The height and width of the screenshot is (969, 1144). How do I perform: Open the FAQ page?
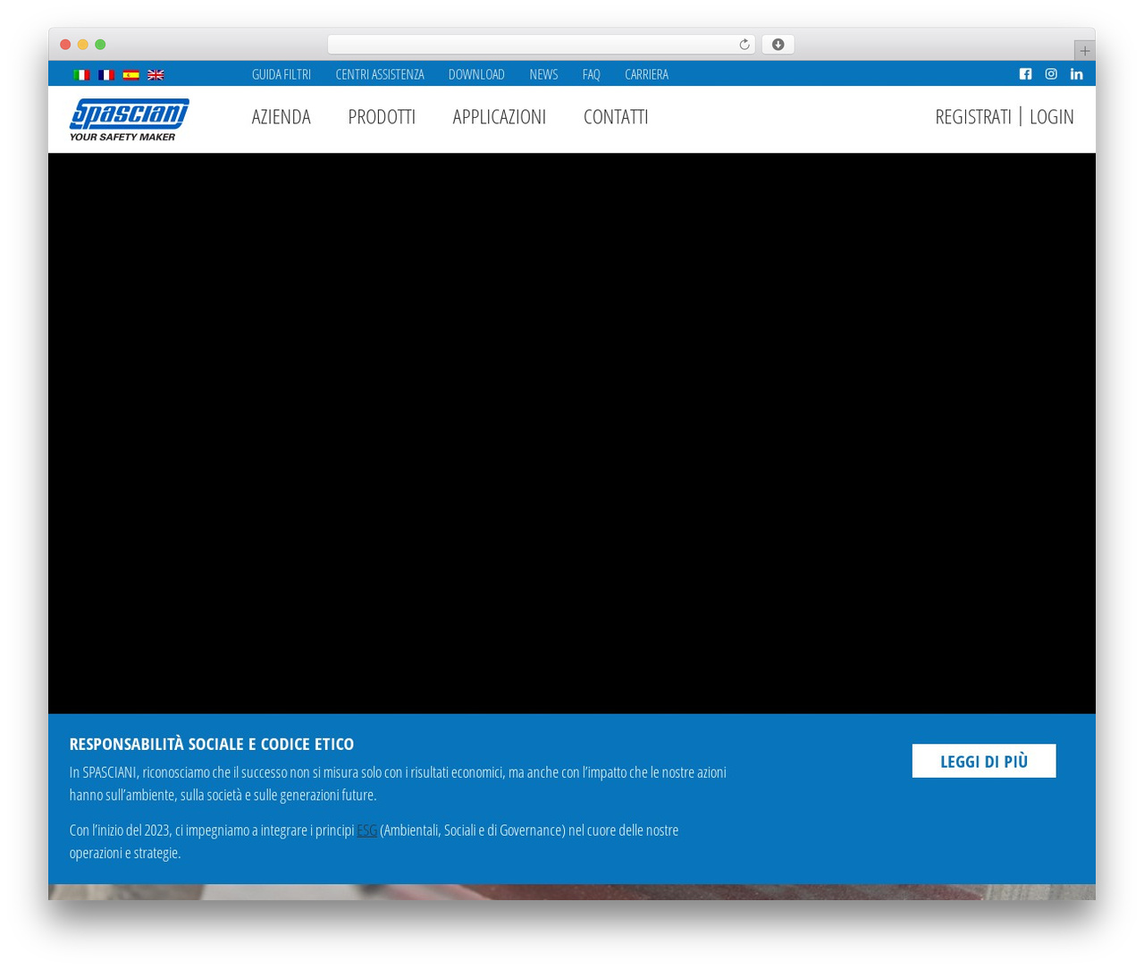click(x=591, y=74)
